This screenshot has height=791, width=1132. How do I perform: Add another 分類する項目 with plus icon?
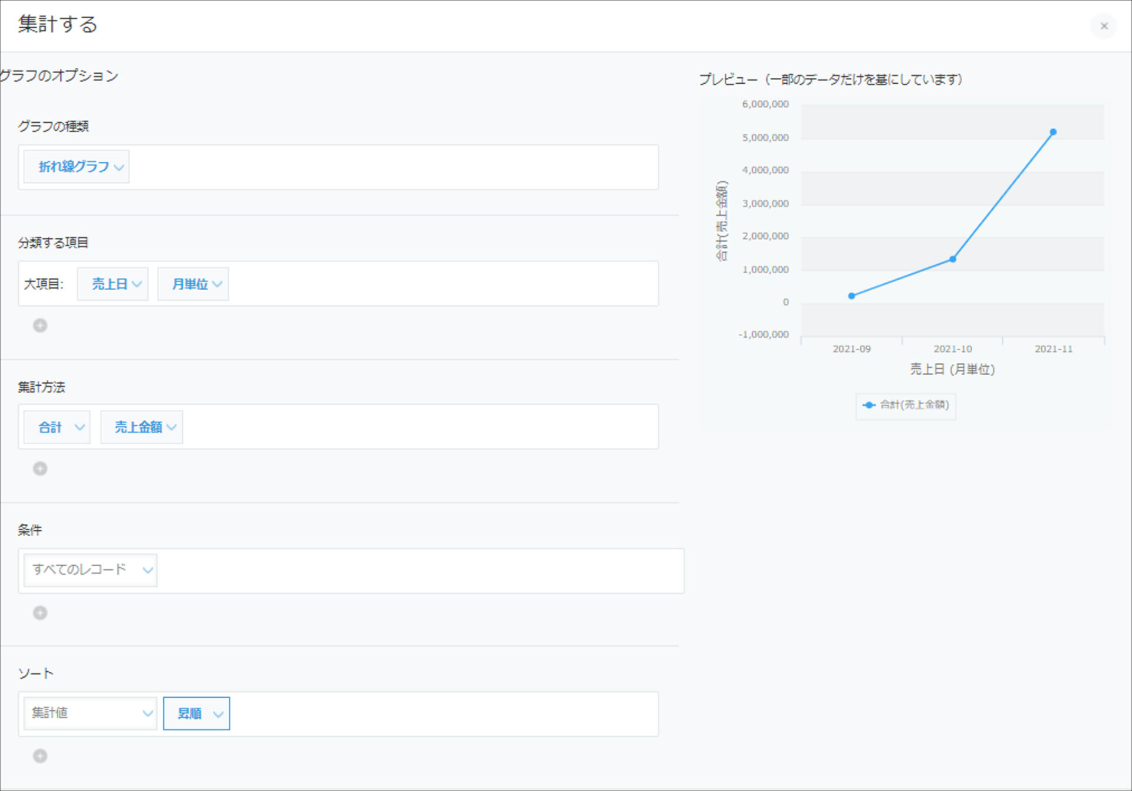pos(40,326)
